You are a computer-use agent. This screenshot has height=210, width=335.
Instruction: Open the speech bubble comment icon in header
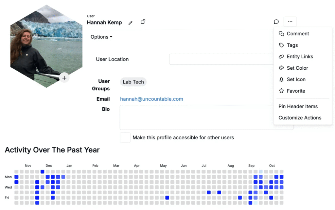click(276, 22)
